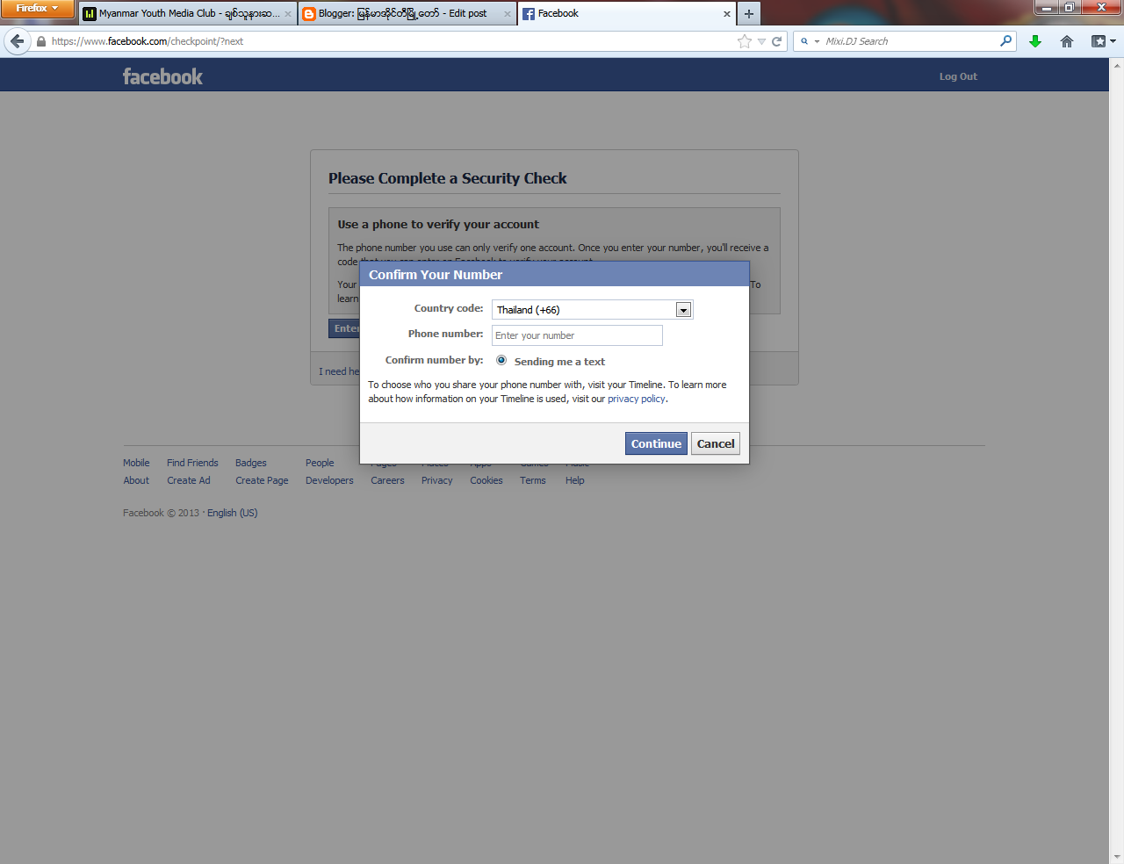Image resolution: width=1124 pixels, height=864 pixels.
Task: Open the About footer link
Action: (136, 480)
